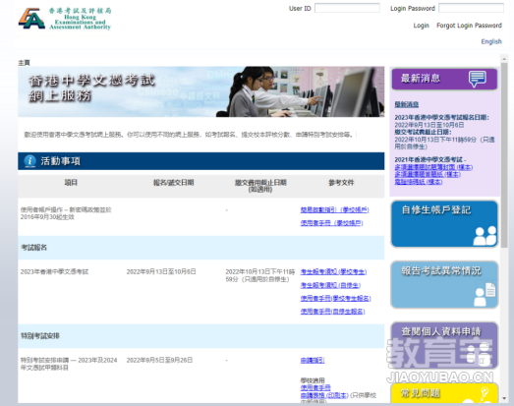Viewport: 514px width, 406px height.
Task: Click the lightbulb icon on 常見問題 tile
Action: [x=484, y=393]
